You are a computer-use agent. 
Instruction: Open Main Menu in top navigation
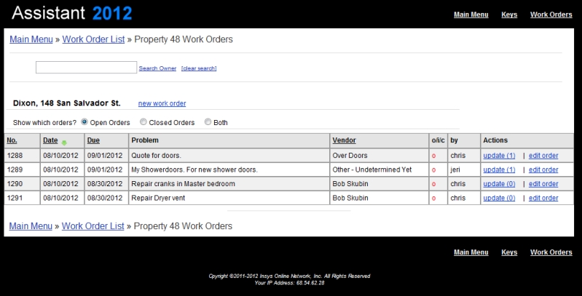(471, 15)
